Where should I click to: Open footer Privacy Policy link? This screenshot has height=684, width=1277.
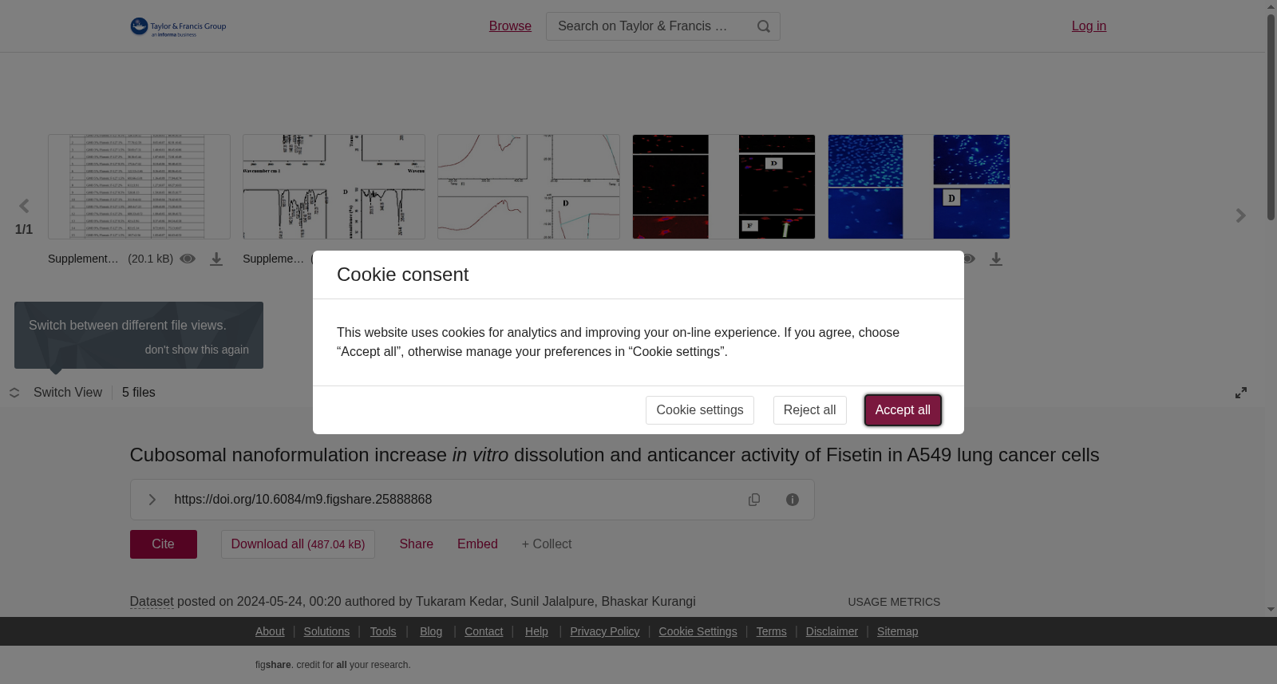(x=605, y=631)
